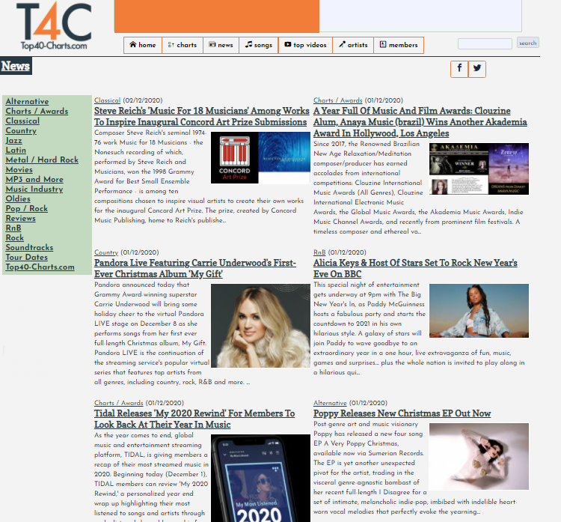Click the Facebook share icon
This screenshot has width=561, height=522.
click(x=459, y=69)
